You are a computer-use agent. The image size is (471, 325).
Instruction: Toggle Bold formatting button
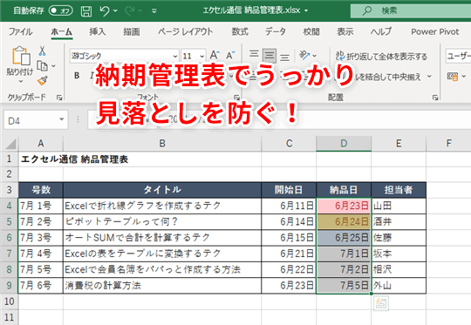(77, 76)
